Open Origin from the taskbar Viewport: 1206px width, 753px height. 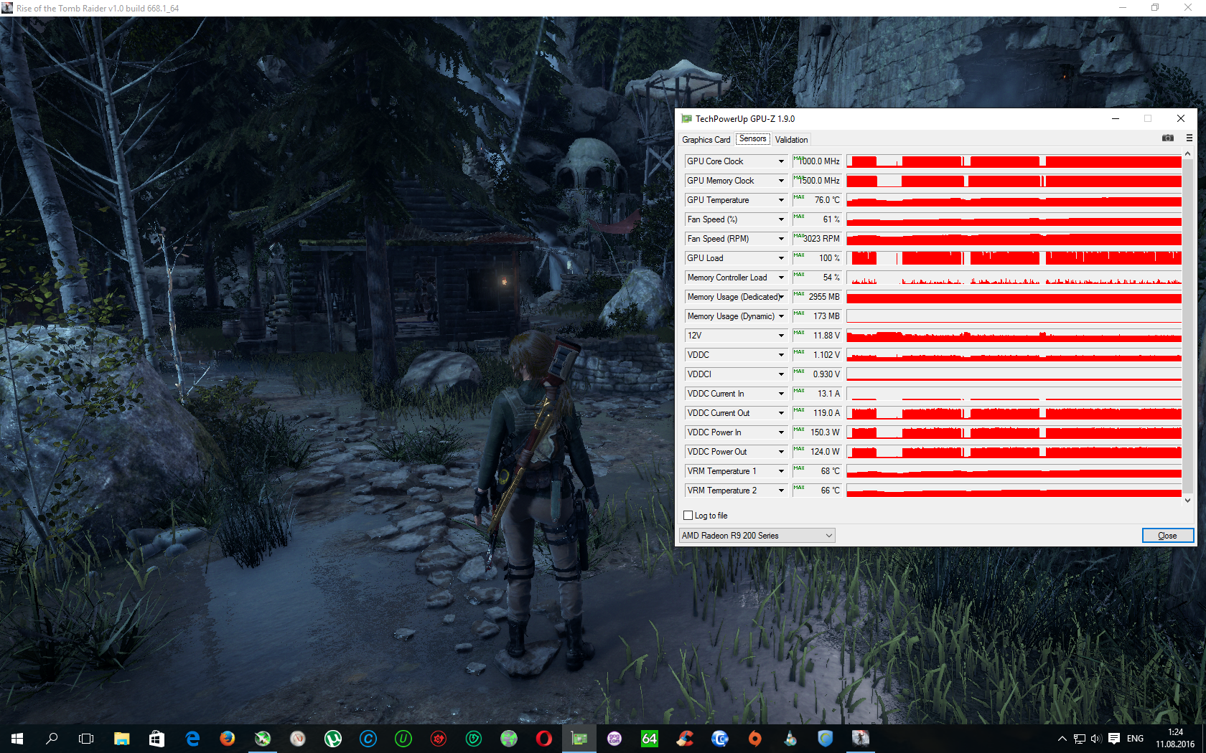755,738
